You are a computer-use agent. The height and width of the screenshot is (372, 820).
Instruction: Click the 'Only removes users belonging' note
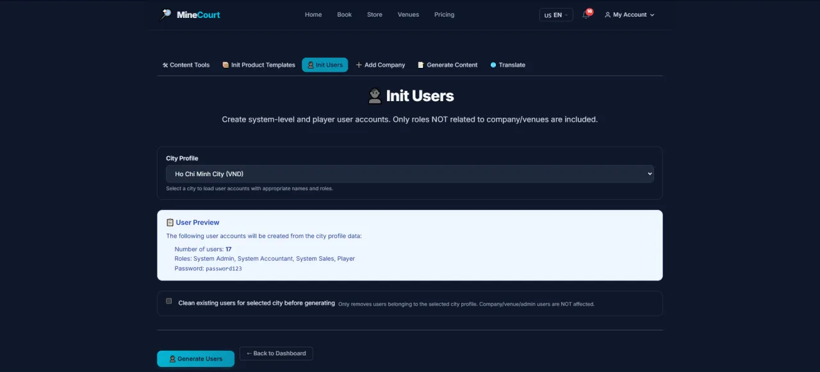(466, 304)
